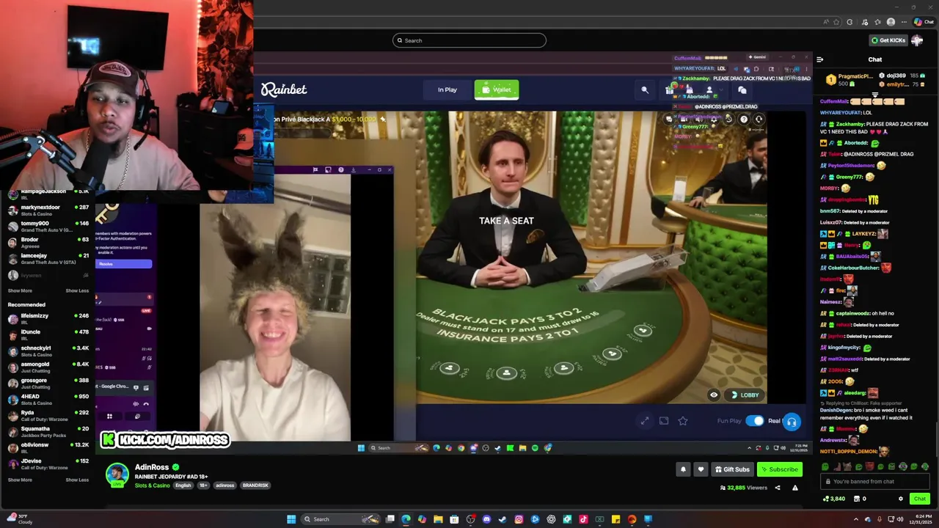Screen dimensions: 939x528
Task: Click the Rainbet logo
Action: point(284,89)
